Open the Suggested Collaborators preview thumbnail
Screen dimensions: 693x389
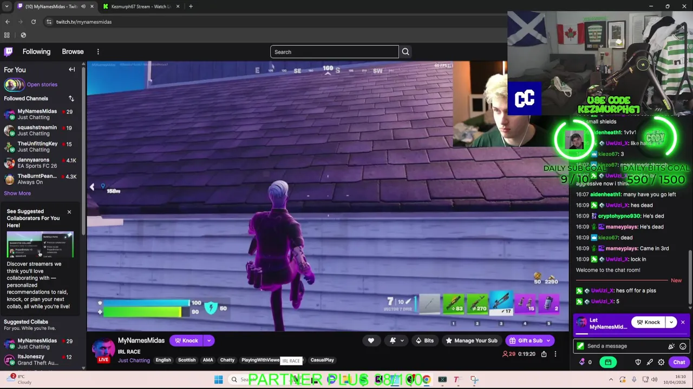(x=40, y=245)
